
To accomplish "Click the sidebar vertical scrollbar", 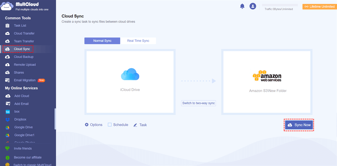I will pyautogui.click(x=55, y=119).
